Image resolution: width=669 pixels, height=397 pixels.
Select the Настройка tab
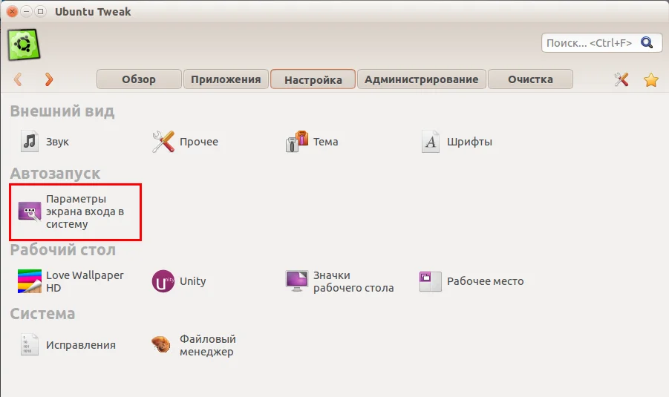pyautogui.click(x=313, y=79)
